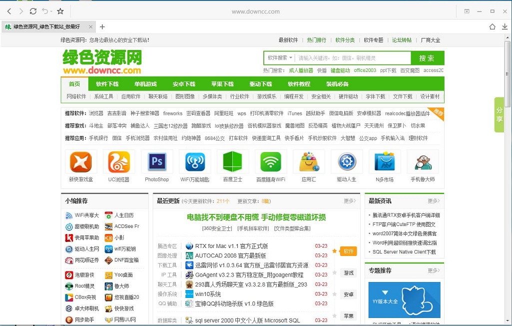Click the 百度卫士 green shield icon

coord(232,162)
